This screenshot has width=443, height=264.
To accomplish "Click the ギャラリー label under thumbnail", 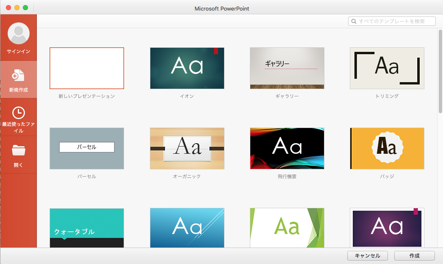I will point(287,96).
